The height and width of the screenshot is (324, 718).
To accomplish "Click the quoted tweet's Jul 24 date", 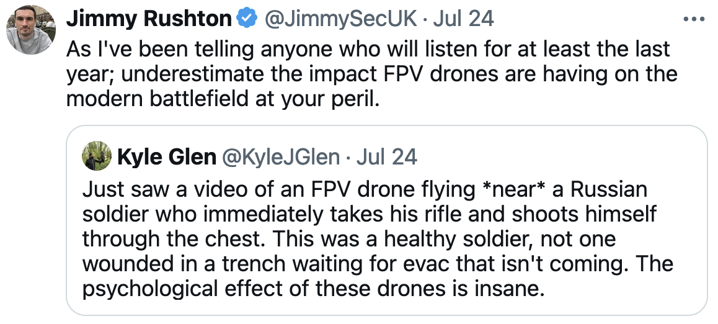I will pyautogui.click(x=387, y=157).
